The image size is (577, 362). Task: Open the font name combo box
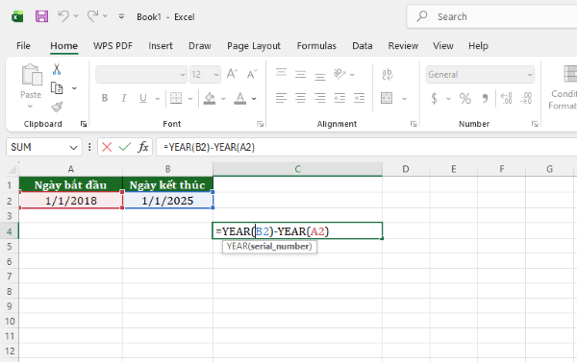tap(141, 75)
